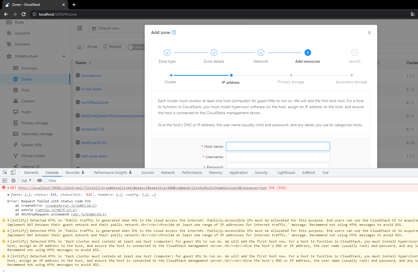Collapse the sidebar with the menu fold icon
The image size is (418, 277).
pyautogui.click(x=79, y=28)
